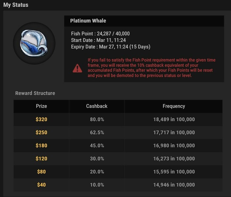The width and height of the screenshot is (231, 197).
Task: Select the $120 prize cell
Action: [41, 159]
